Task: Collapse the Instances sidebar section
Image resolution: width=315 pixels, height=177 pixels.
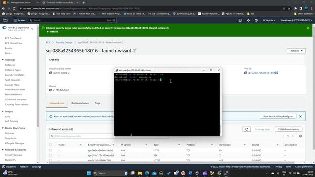Action: click(3, 60)
